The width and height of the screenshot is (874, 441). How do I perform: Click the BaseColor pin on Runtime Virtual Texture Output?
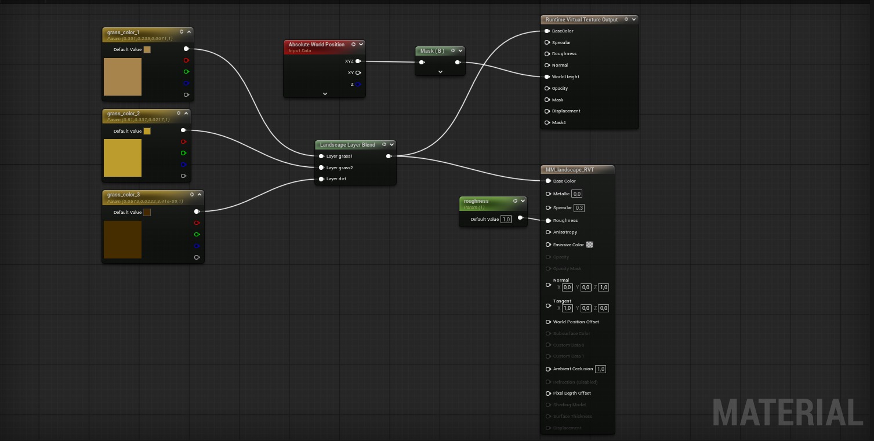(x=547, y=31)
